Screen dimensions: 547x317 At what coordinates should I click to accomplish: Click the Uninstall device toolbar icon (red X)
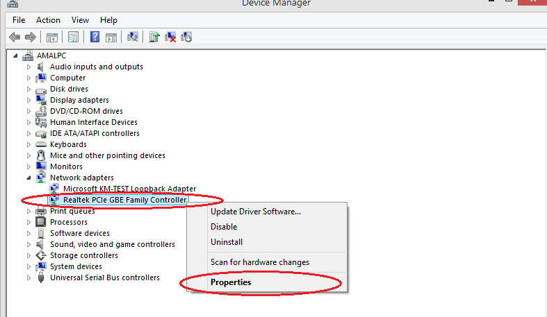coord(170,37)
